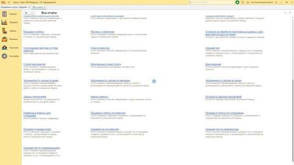
Task: Open the Продажи и оплаты report
Action: [x=34, y=32]
